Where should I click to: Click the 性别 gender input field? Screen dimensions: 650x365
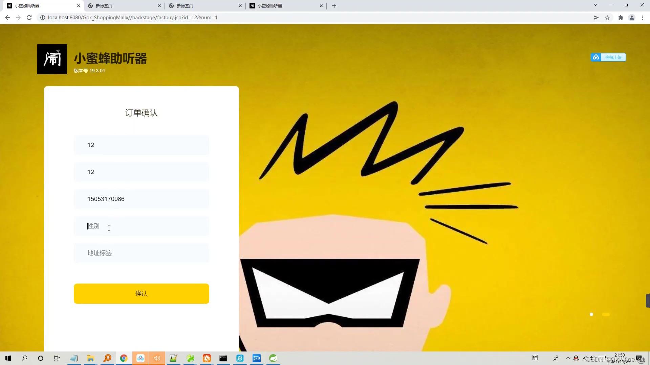141,226
